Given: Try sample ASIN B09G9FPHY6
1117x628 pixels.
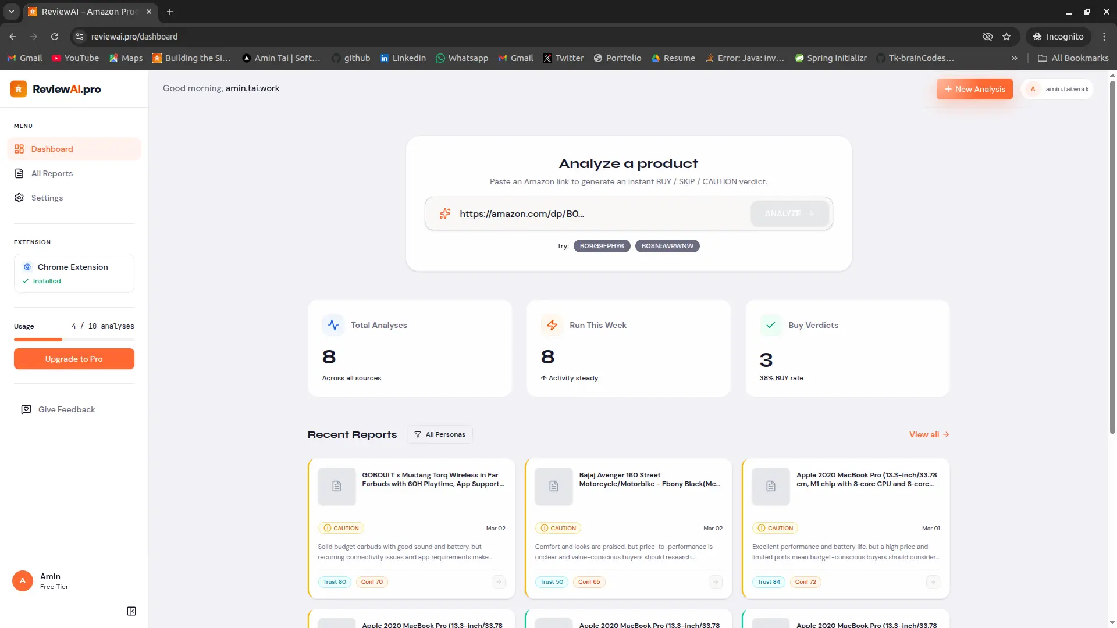Looking at the screenshot, I should [x=602, y=246].
